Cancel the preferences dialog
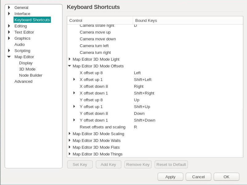 click(198, 177)
